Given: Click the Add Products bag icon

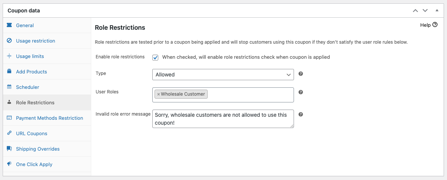Looking at the screenshot, I should pyautogui.click(x=9, y=72).
